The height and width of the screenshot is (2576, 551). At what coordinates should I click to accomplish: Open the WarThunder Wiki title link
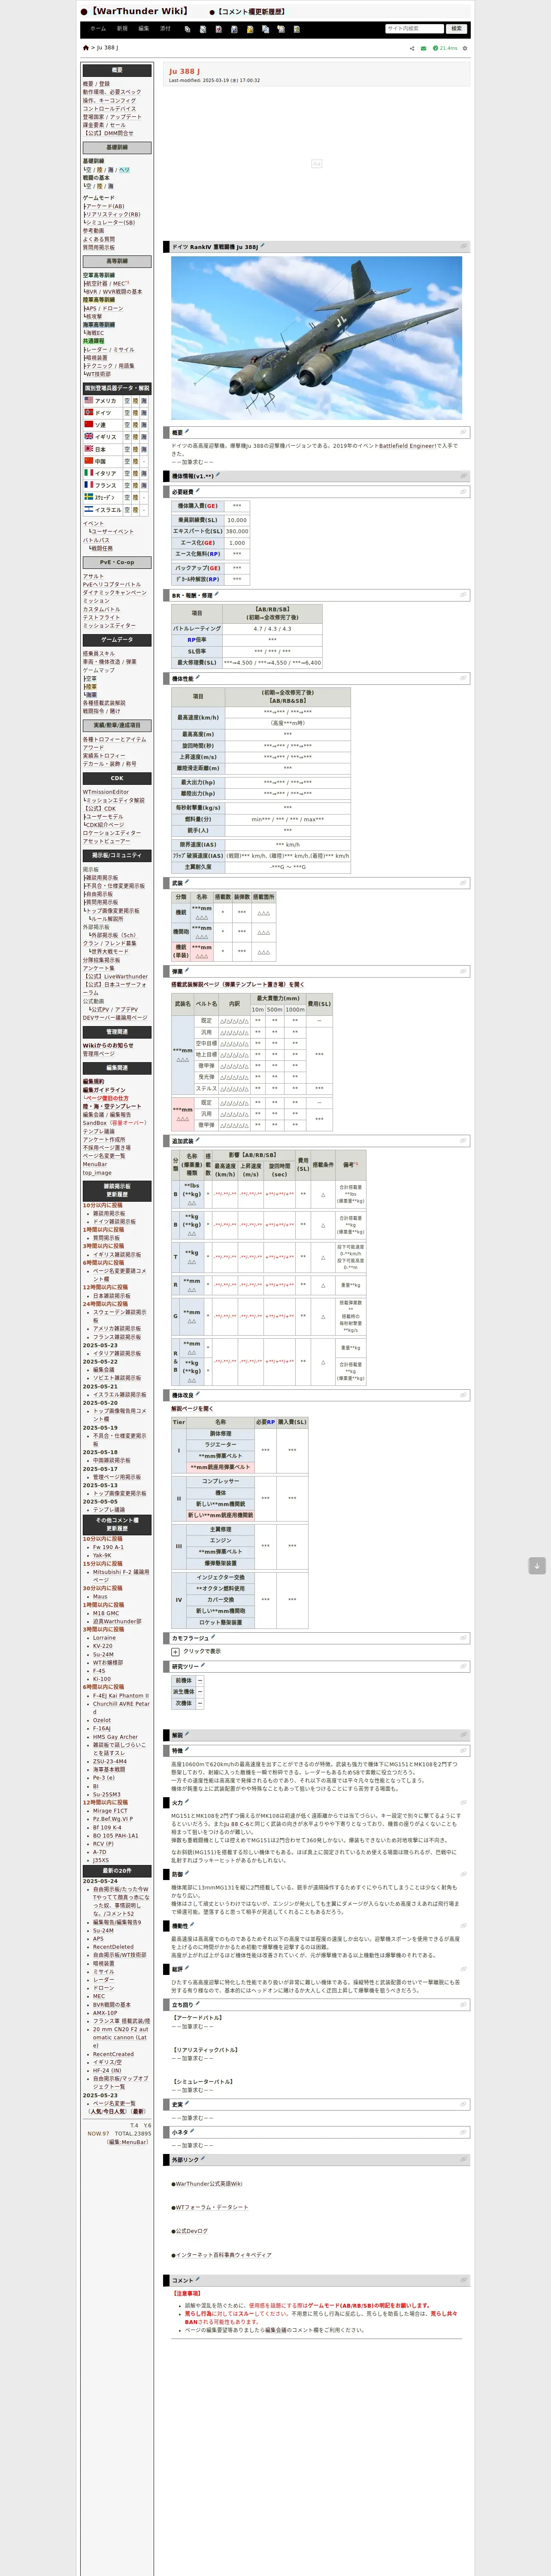pyautogui.click(x=139, y=12)
